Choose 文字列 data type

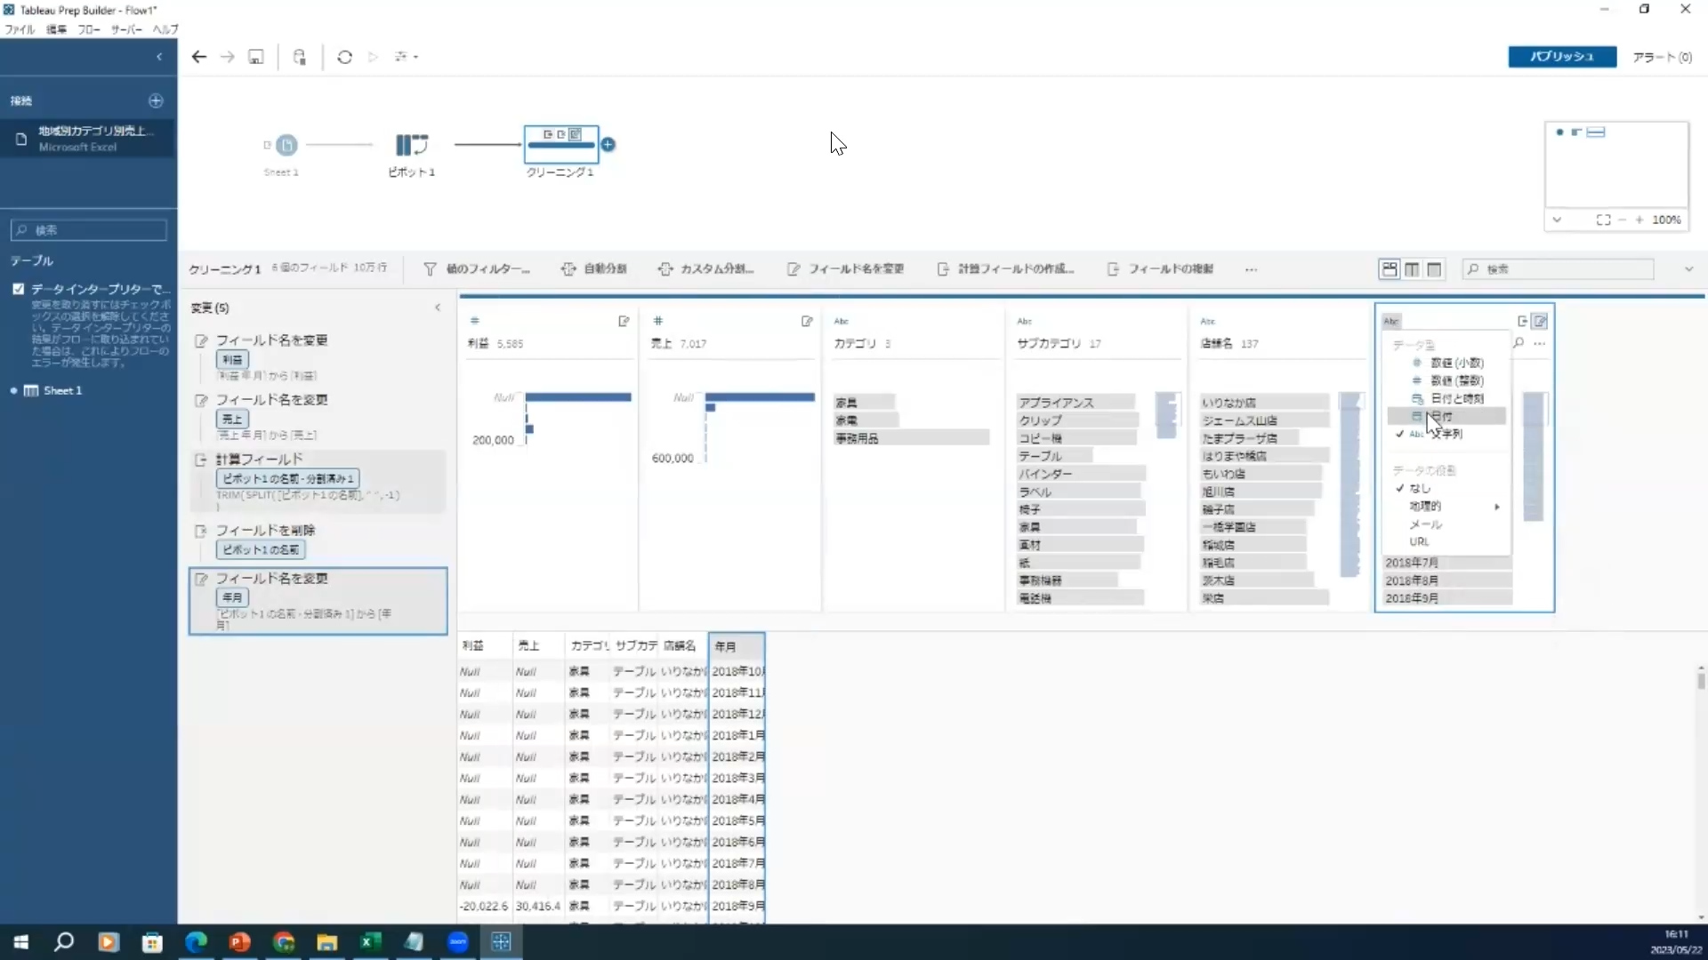[x=1446, y=434]
